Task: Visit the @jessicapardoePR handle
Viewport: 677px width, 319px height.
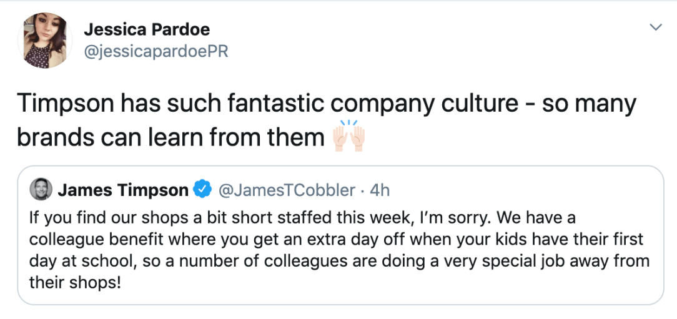Action: click(156, 51)
